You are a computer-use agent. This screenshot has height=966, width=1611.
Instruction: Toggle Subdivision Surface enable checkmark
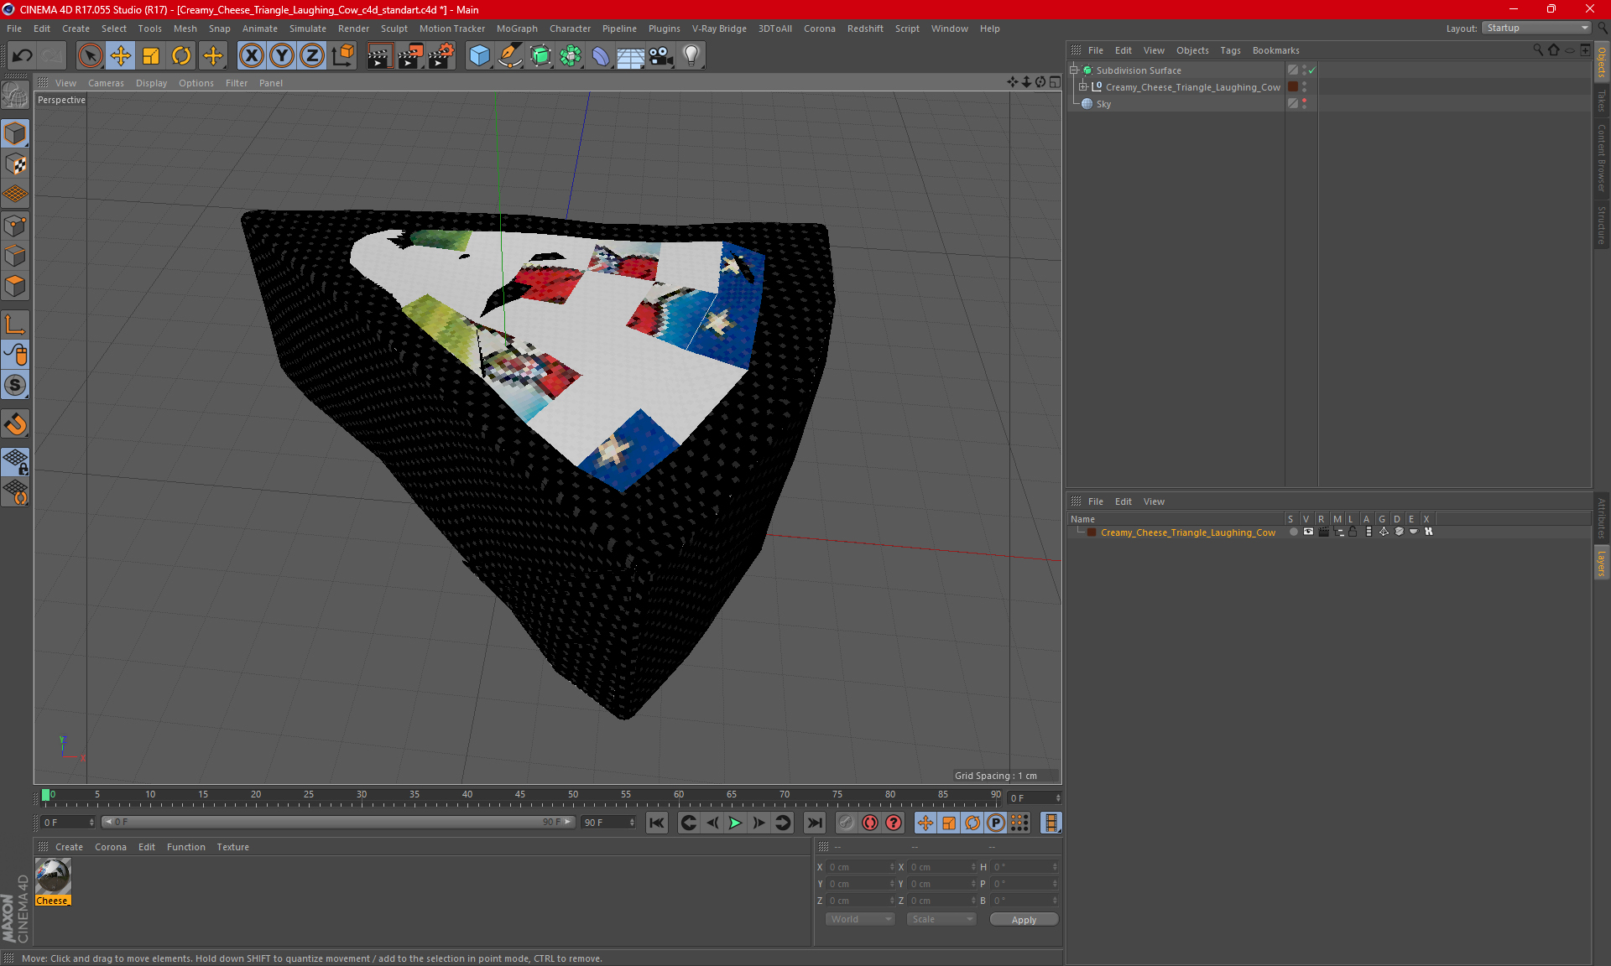(1312, 70)
